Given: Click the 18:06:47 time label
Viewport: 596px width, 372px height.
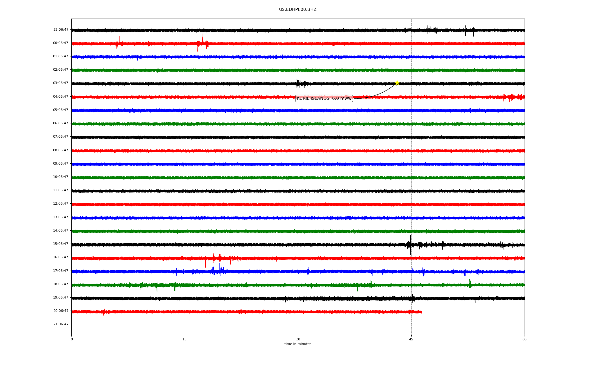Looking at the screenshot, I should point(61,284).
